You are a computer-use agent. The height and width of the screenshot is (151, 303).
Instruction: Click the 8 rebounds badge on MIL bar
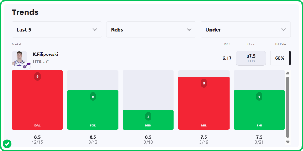(204, 83)
